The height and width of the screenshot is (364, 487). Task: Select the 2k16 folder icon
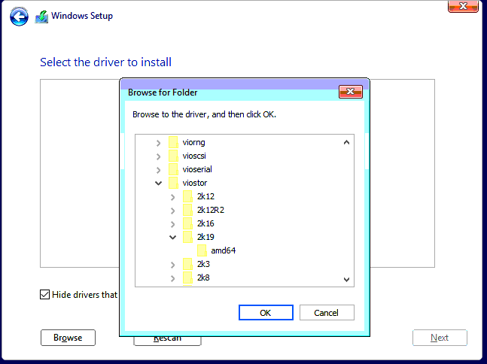click(x=187, y=223)
